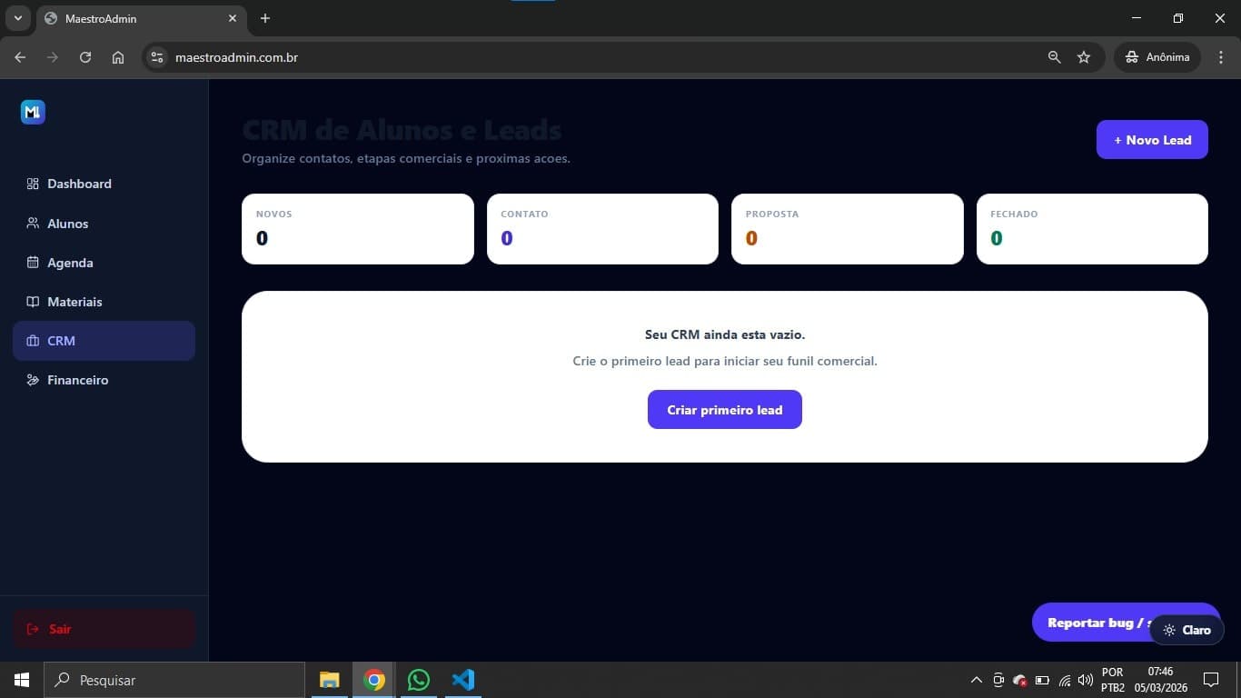Click the Novo Lead button

(1151, 139)
